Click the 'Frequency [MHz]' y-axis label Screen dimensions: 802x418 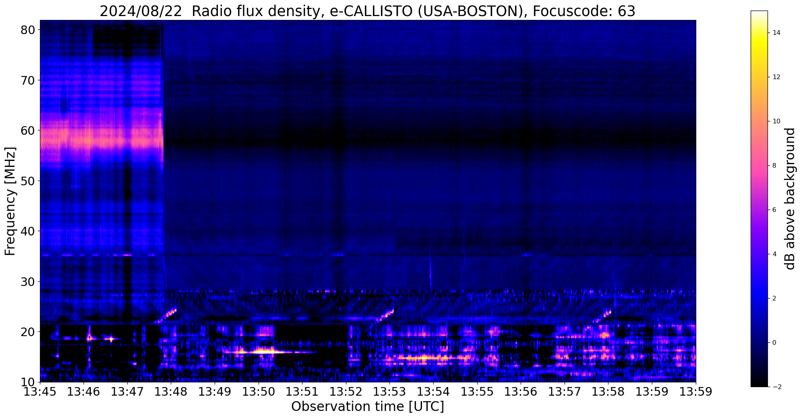(x=10, y=201)
